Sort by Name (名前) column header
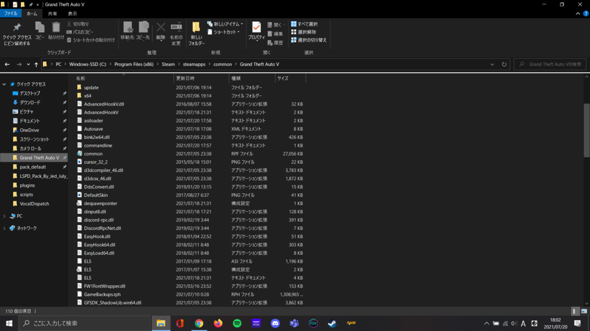This screenshot has height=331, width=590. (121, 78)
